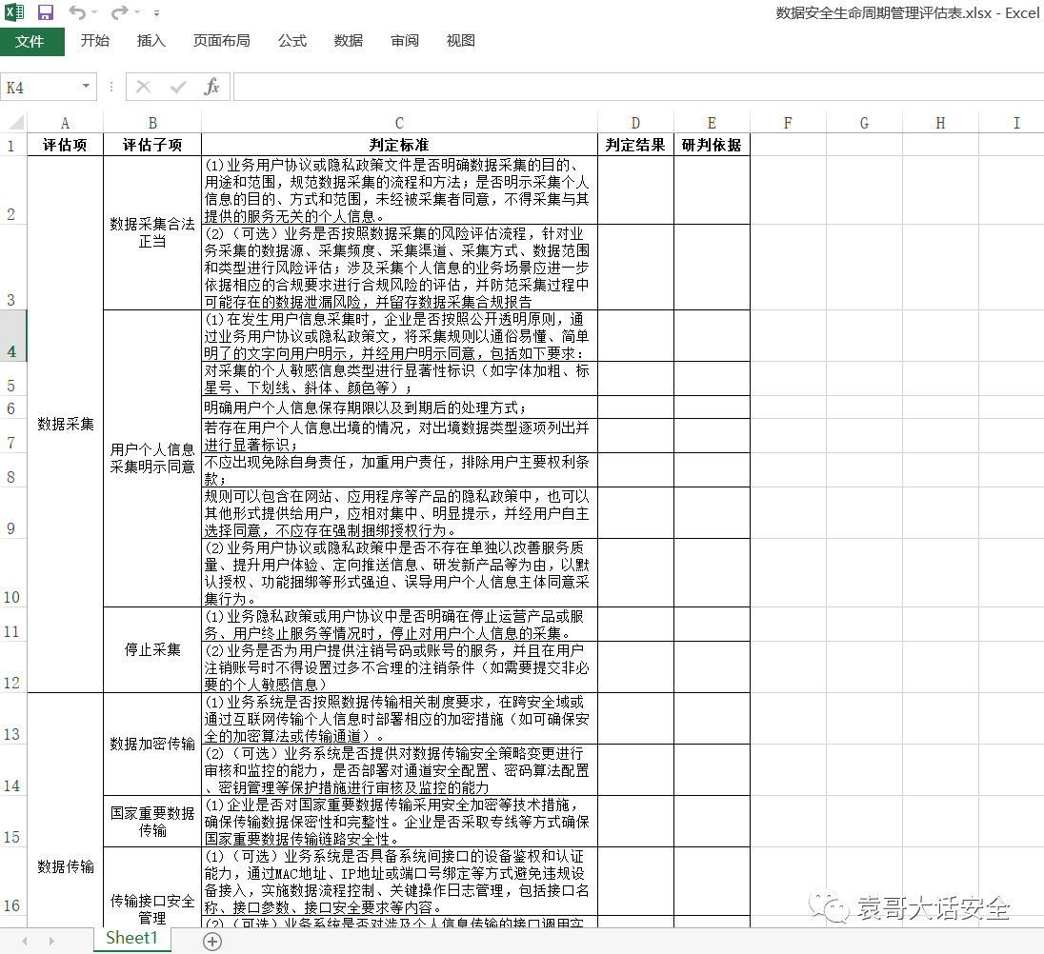Image resolution: width=1044 pixels, height=954 pixels.
Task: Switch to the 数据 ribbon tab
Action: [349, 41]
